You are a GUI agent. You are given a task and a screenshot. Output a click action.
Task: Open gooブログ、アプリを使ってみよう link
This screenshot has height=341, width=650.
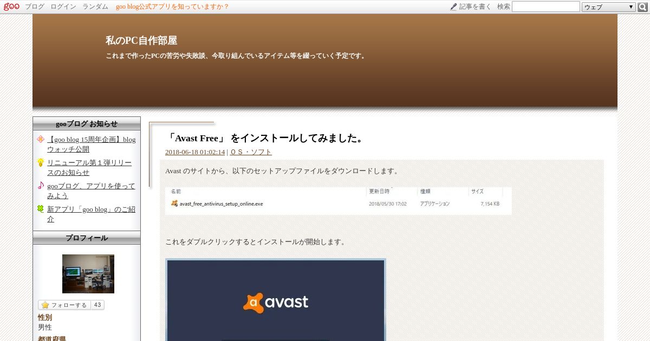[x=91, y=191]
